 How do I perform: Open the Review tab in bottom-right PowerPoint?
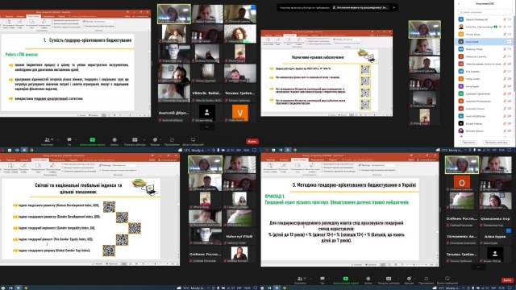[317, 159]
